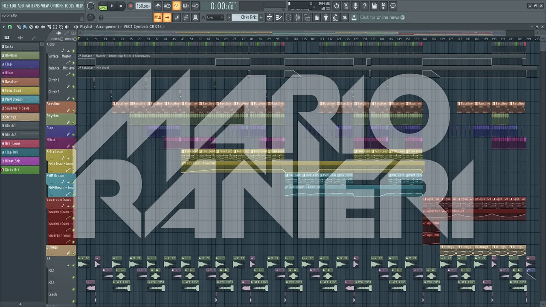
Task: Click the save project floppy icon
Action: pyautogui.click(x=374, y=6)
